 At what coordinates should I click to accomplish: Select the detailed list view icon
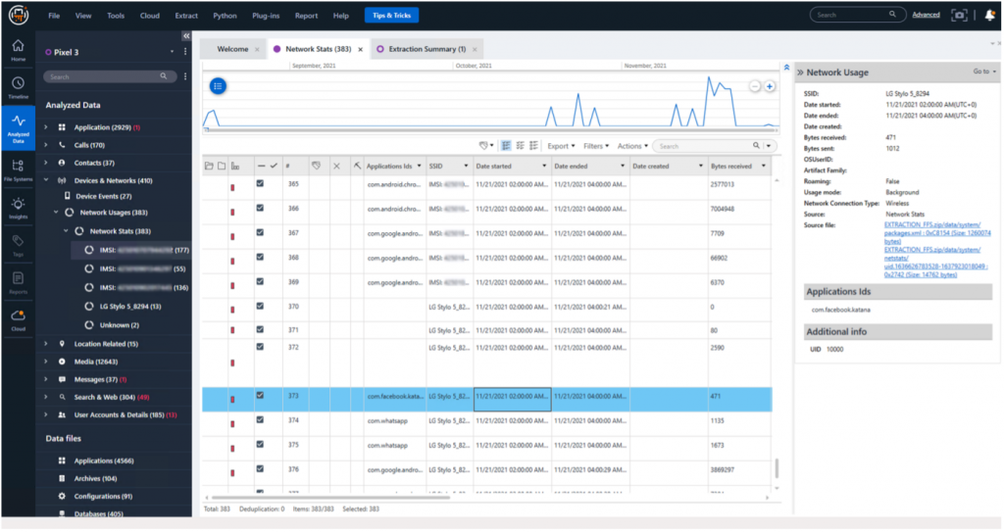534,146
